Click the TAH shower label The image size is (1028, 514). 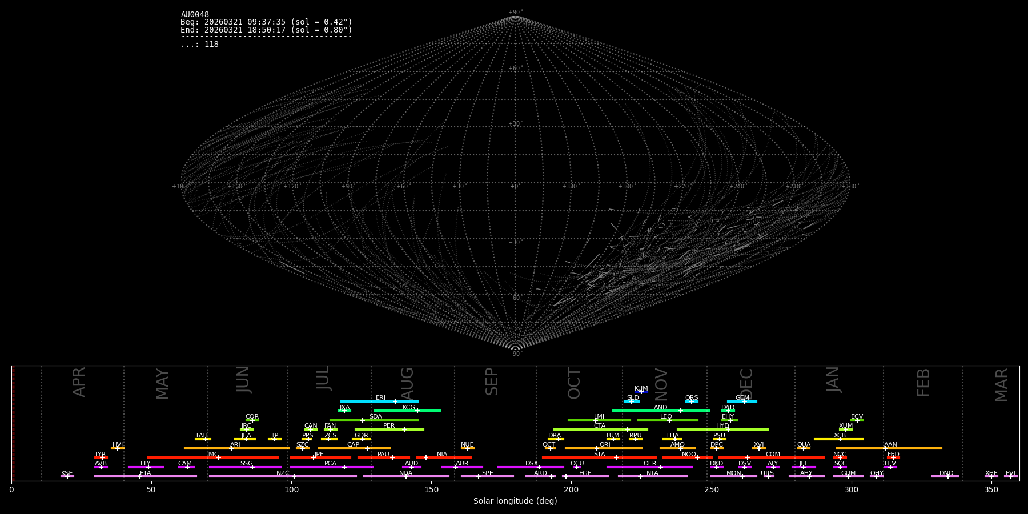[x=202, y=436]
